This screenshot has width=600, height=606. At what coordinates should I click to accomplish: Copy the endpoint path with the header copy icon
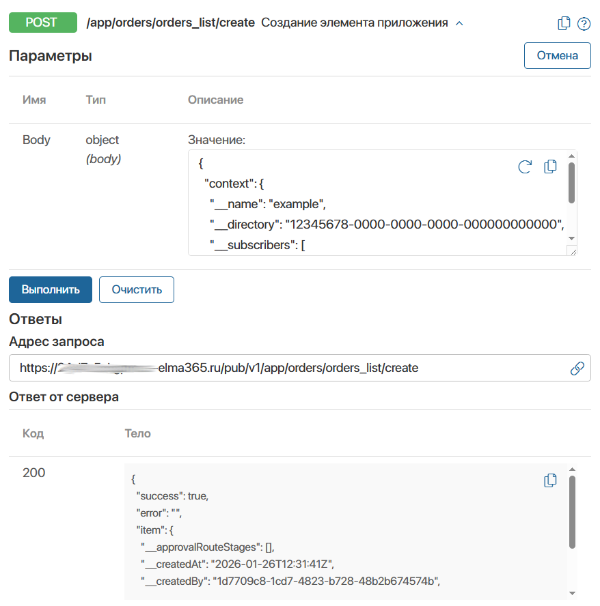564,23
